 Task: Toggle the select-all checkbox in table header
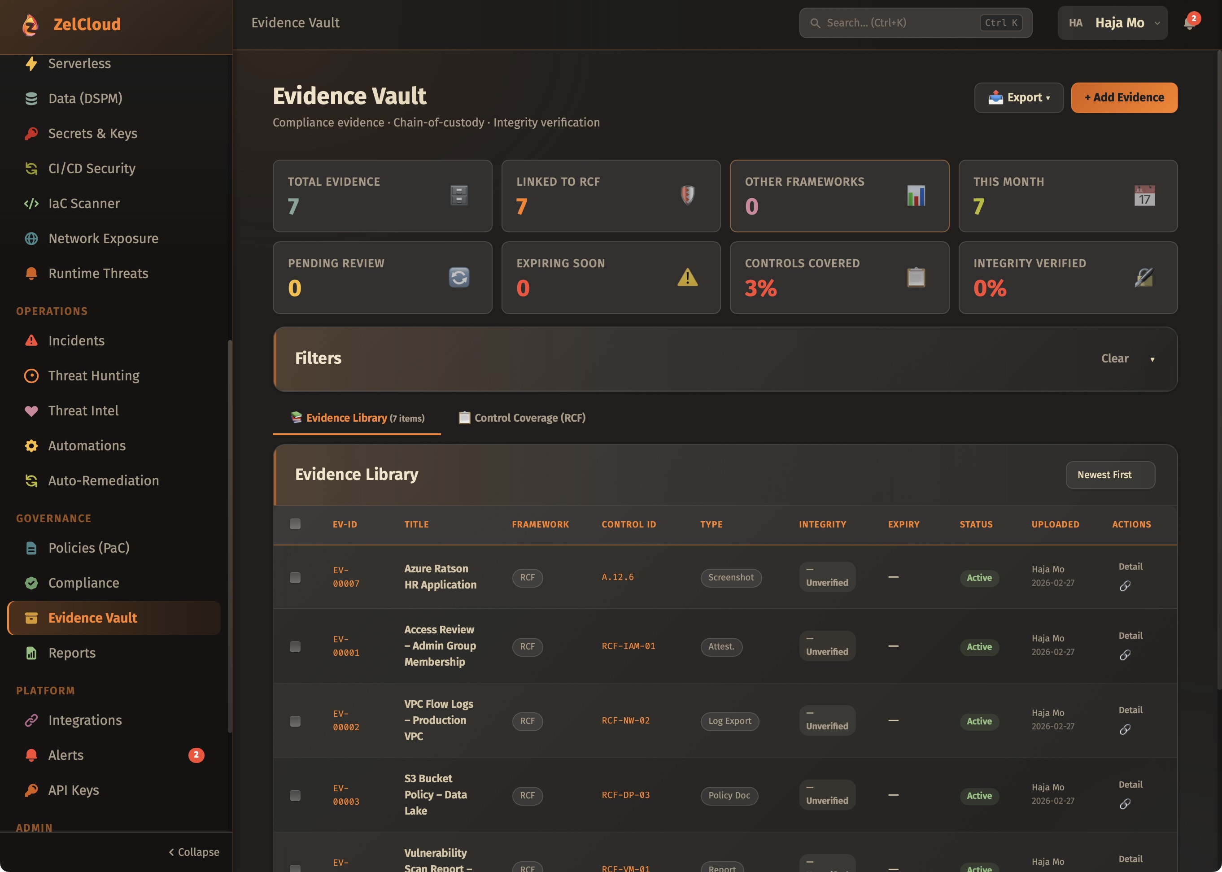click(x=295, y=524)
